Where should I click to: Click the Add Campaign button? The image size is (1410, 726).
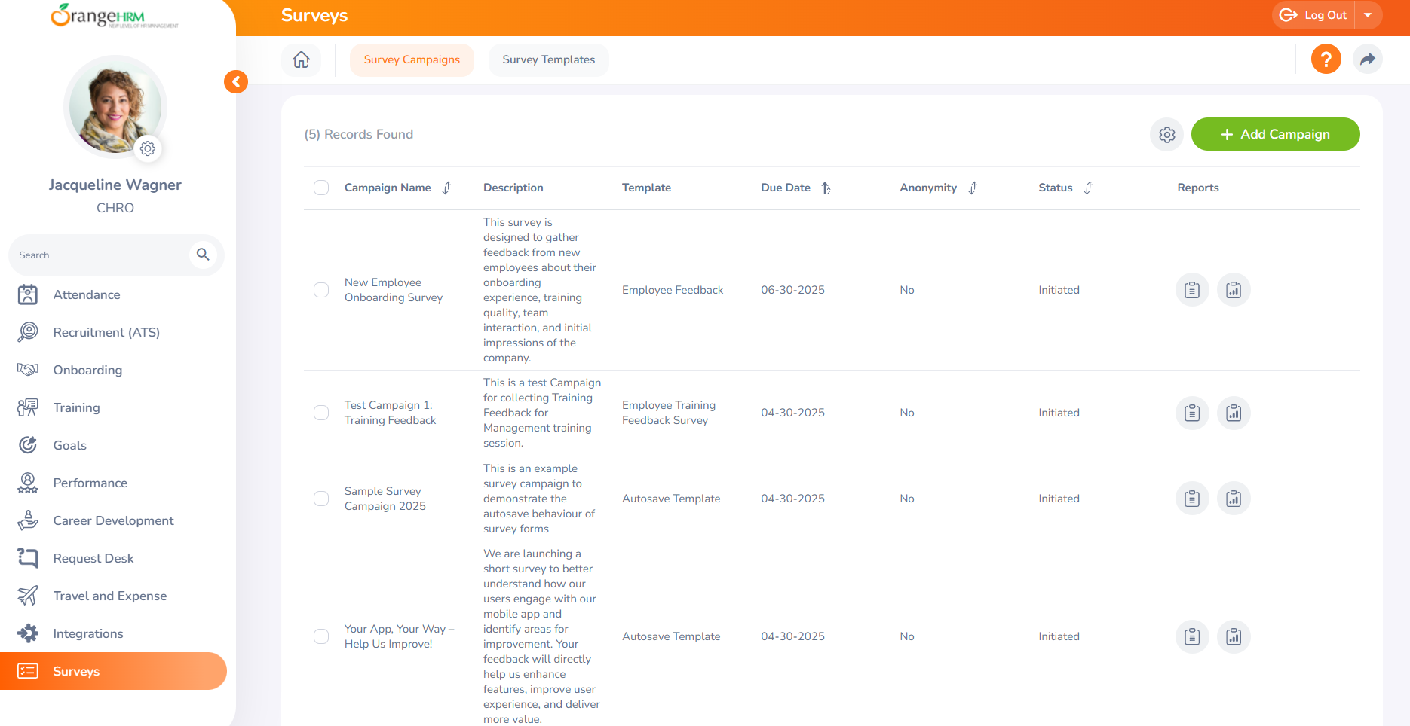click(x=1275, y=134)
